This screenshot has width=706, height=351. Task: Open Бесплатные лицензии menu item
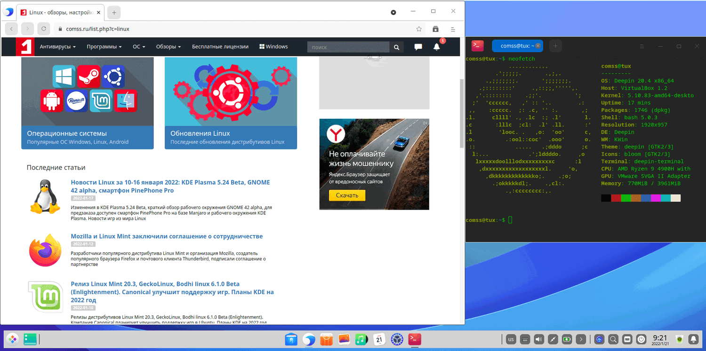[x=220, y=47]
